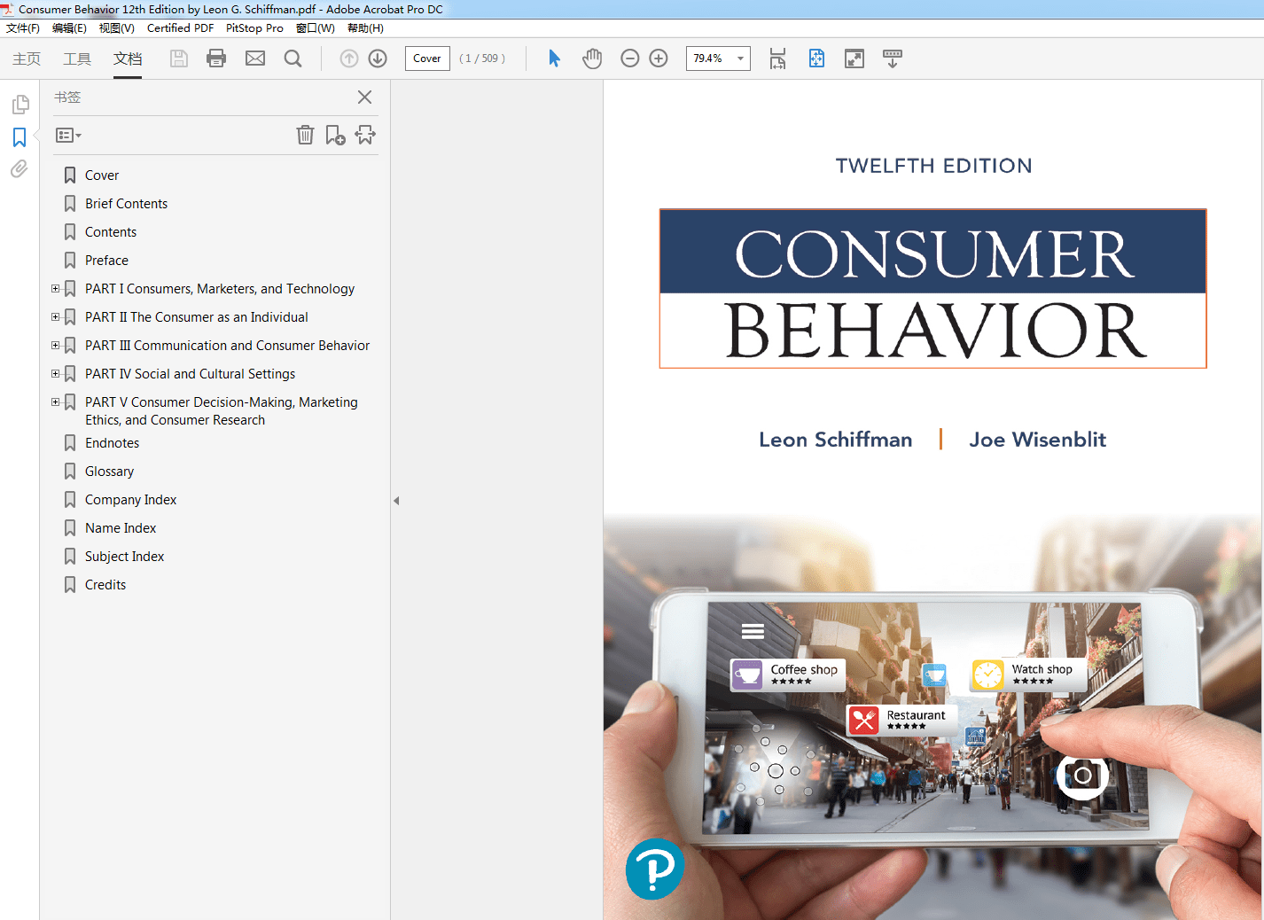
Task: Add a new bookmark with the New Bookmark icon
Action: pos(335,135)
